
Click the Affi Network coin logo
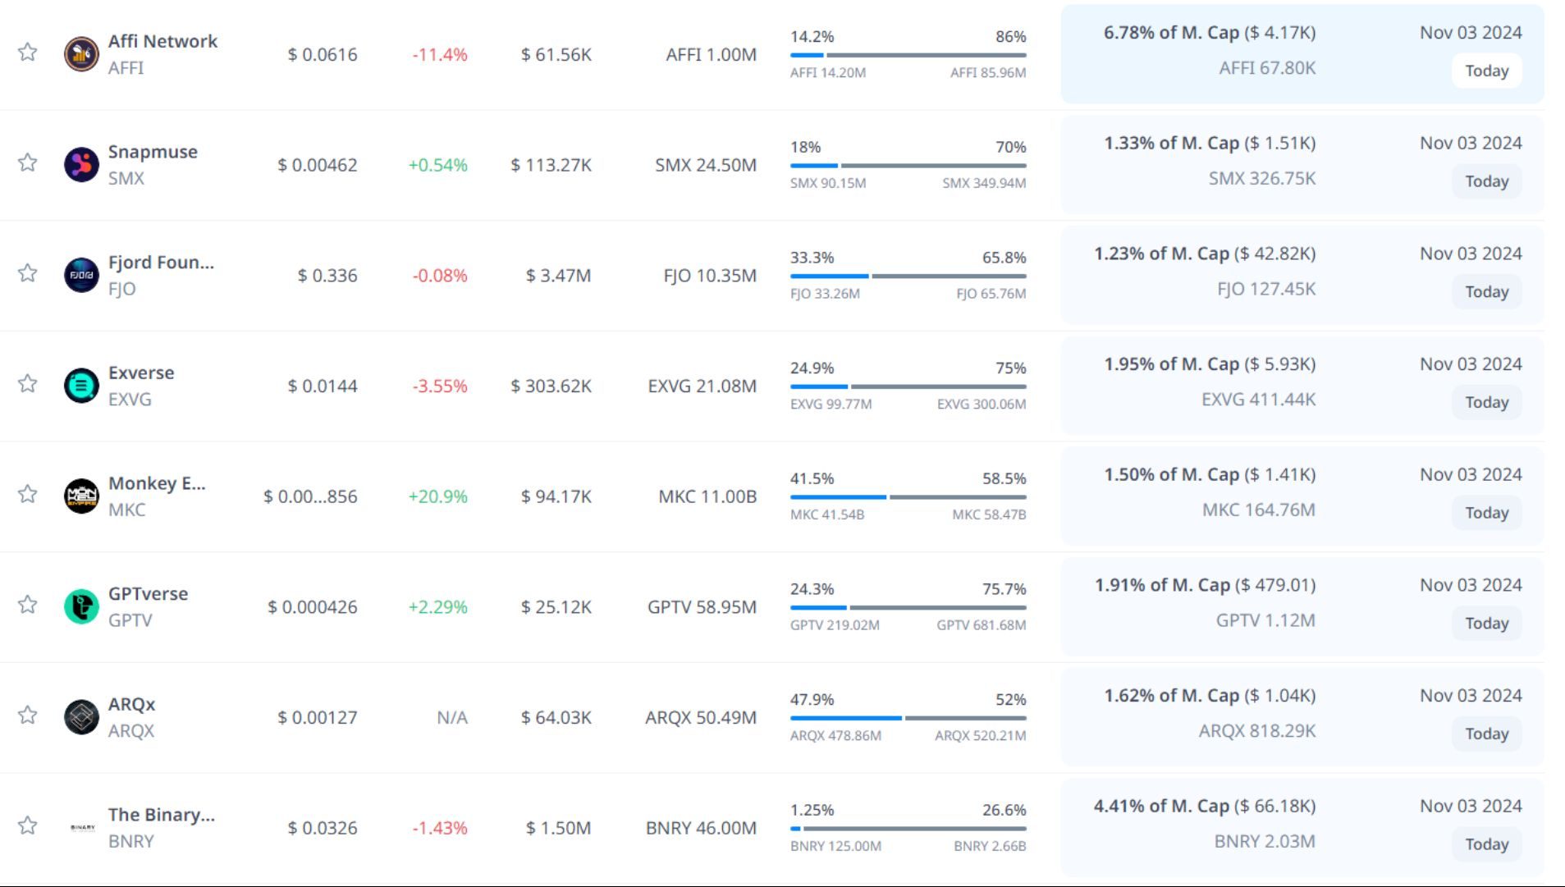click(81, 54)
